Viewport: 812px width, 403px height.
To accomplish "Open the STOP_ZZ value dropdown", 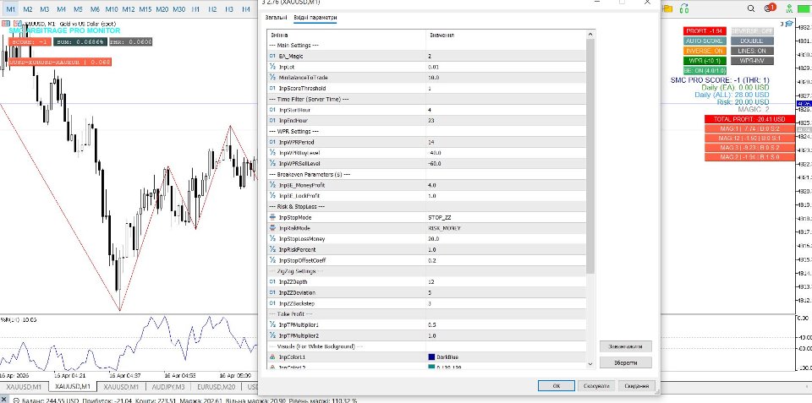I will (x=506, y=217).
